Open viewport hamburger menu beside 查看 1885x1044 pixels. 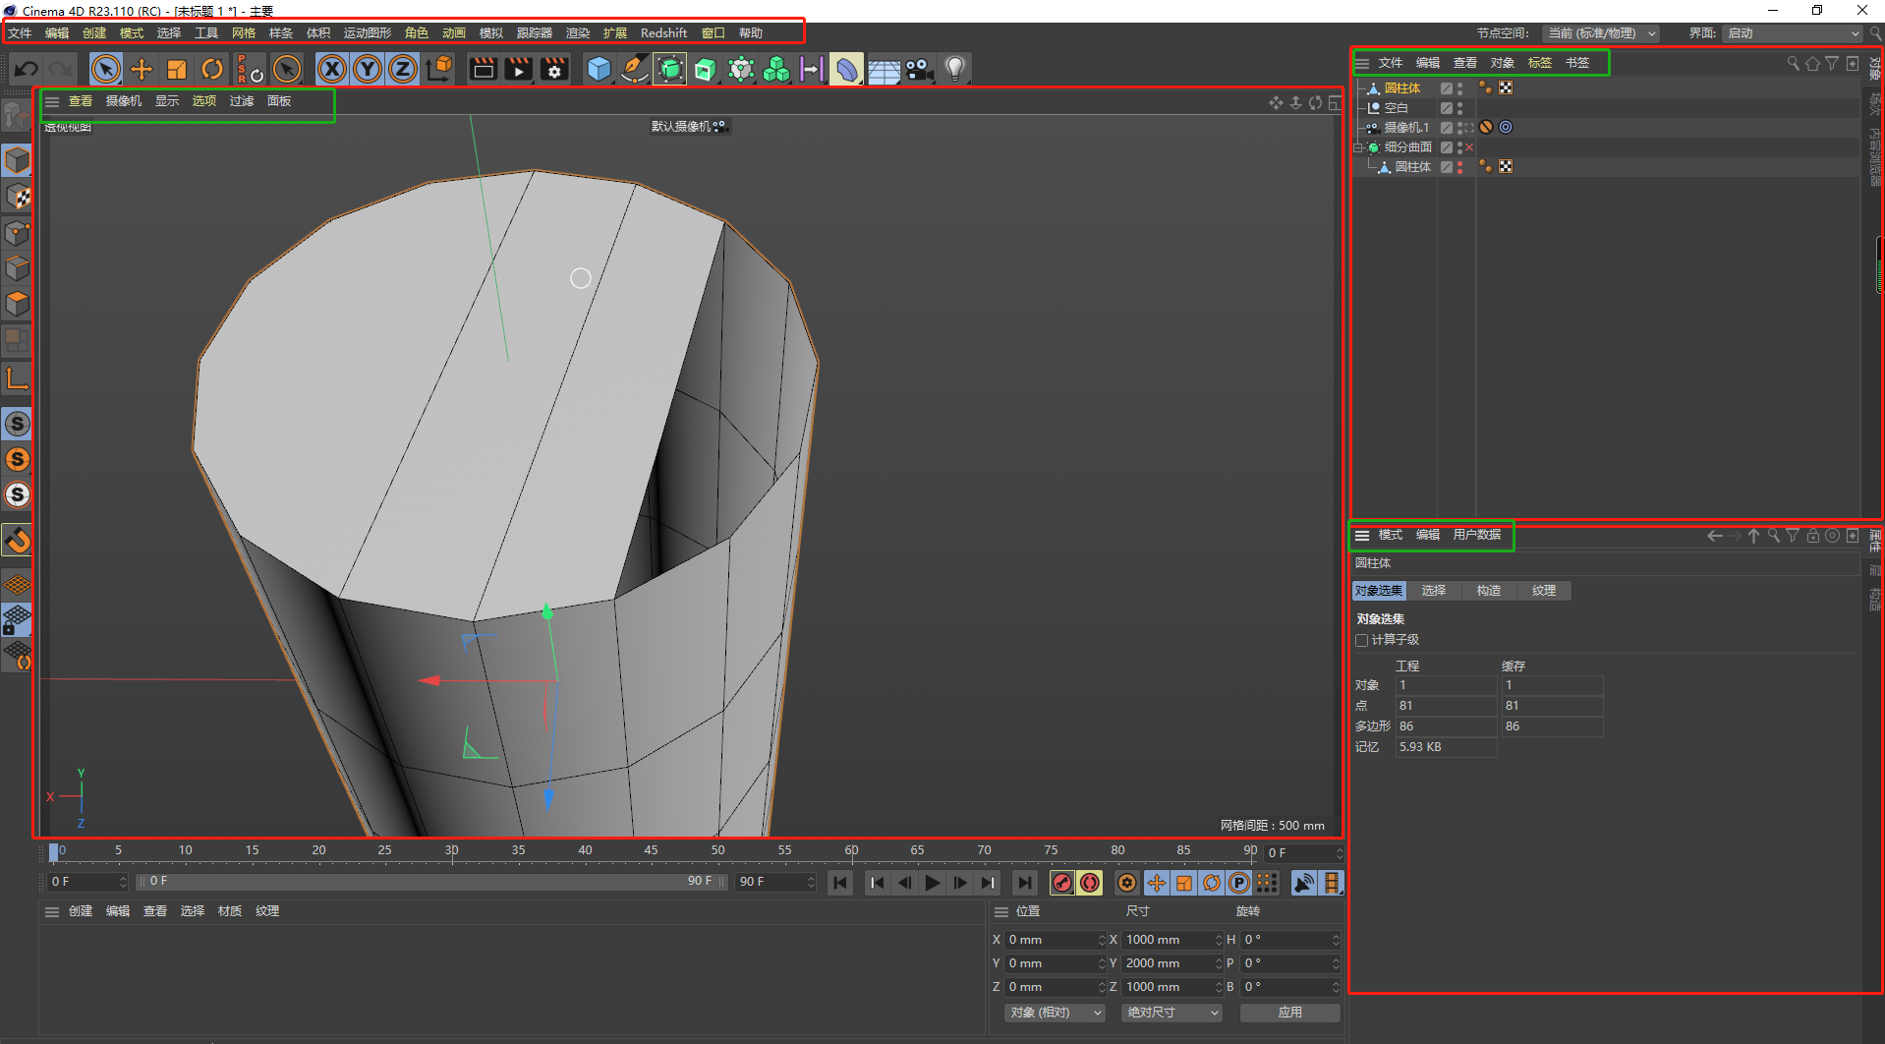pos(52,101)
